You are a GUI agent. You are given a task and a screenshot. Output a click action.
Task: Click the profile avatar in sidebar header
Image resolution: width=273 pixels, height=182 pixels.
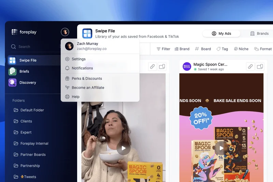[x=65, y=32]
